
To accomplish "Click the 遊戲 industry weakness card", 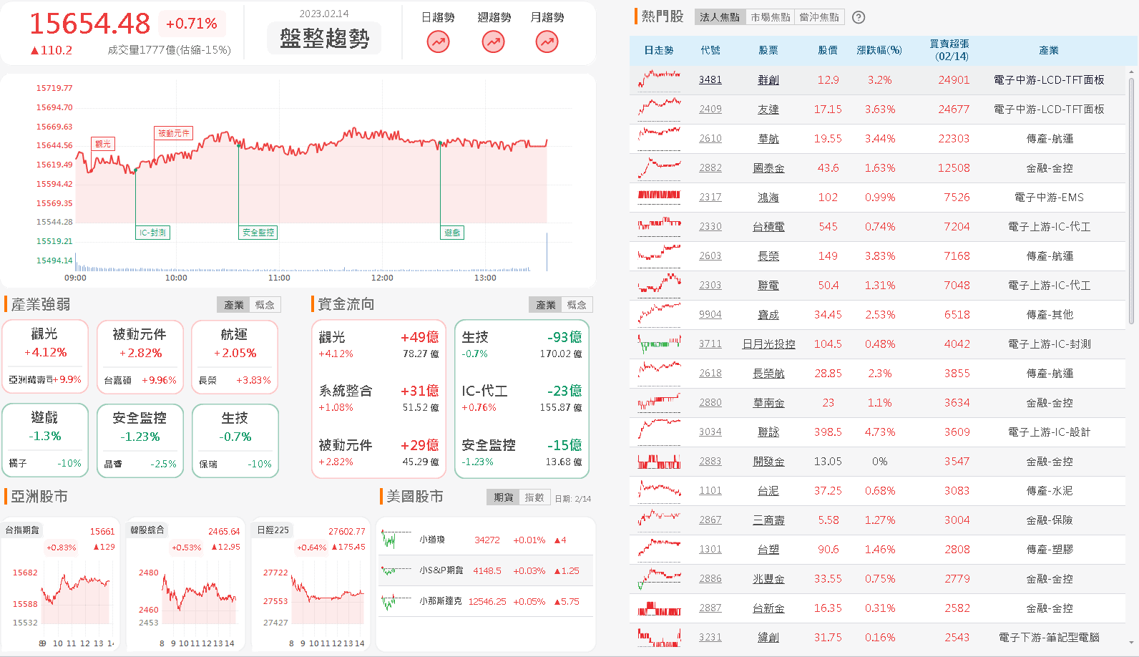I will tap(45, 440).
